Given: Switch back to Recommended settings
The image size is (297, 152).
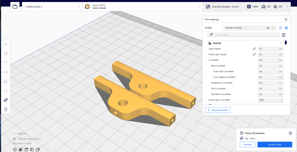Looking at the screenshot, I should tap(218, 110).
